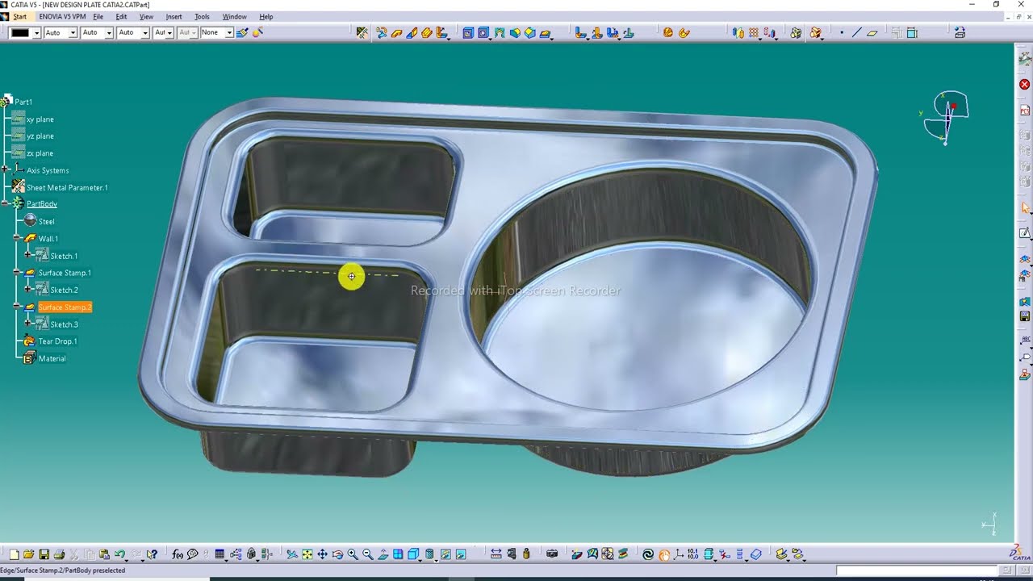Select Tear Drop.1 in tree
The height and width of the screenshot is (581, 1033).
pos(57,341)
